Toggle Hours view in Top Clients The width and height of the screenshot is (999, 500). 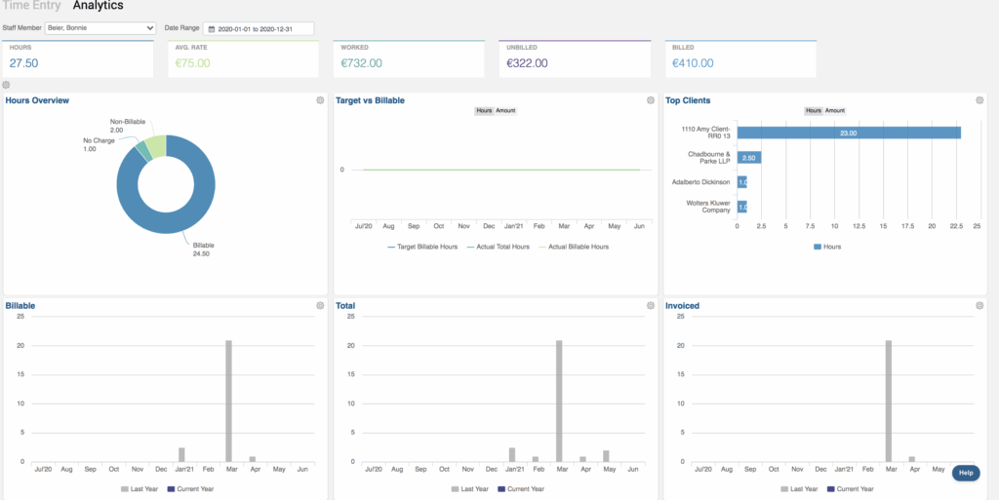(814, 111)
